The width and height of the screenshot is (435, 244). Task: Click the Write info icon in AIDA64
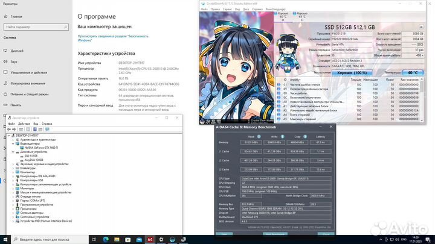[282, 137]
